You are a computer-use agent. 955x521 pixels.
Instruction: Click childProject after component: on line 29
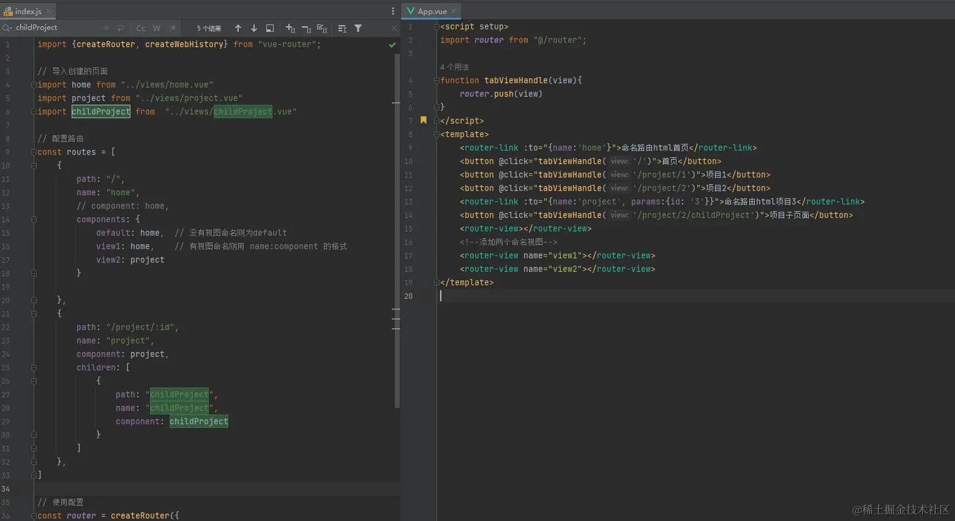(x=199, y=422)
